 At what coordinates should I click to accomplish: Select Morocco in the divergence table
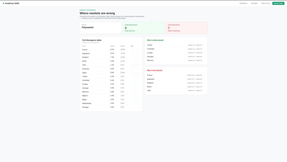point(111,92)
